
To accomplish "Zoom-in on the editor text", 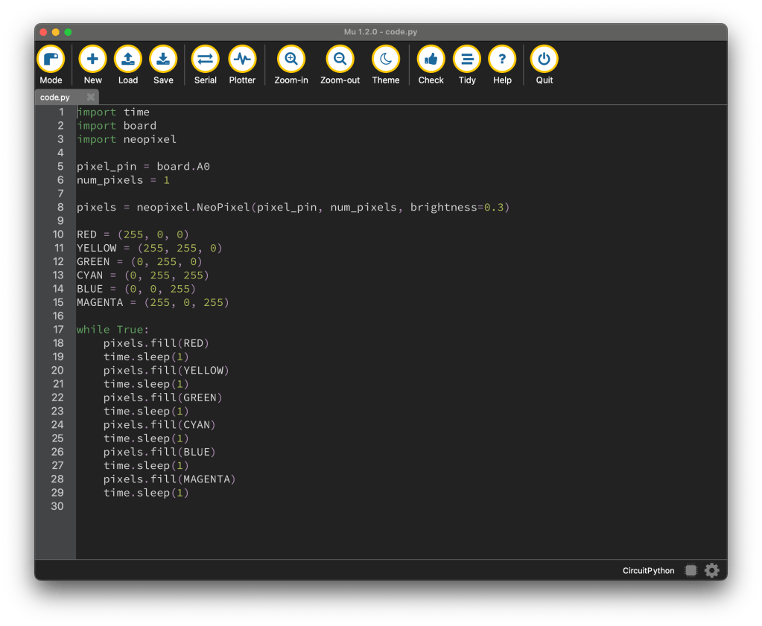I will (291, 60).
